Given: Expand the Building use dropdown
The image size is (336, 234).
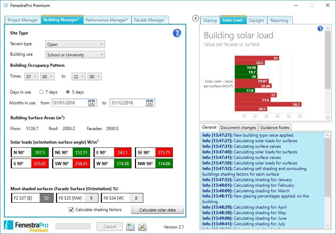Looking at the screenshot, I should pyautogui.click(x=75, y=55).
